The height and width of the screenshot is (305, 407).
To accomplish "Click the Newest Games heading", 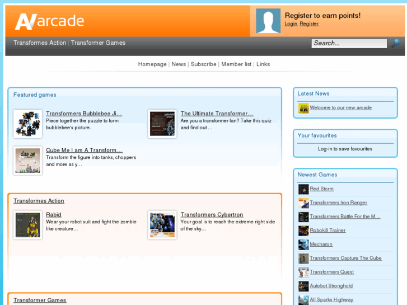I will pyautogui.click(x=317, y=175).
